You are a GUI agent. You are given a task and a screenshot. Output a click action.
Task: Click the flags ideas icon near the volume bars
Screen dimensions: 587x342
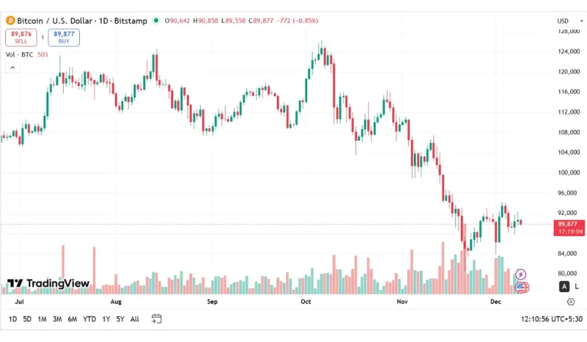[x=521, y=287]
